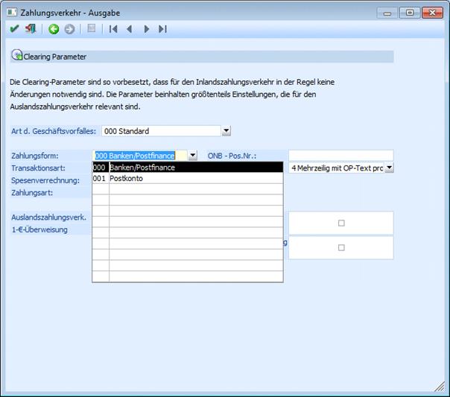Toggle the Auslandszahlungsverkehr checkbox
The height and width of the screenshot is (397, 450).
[341, 223]
